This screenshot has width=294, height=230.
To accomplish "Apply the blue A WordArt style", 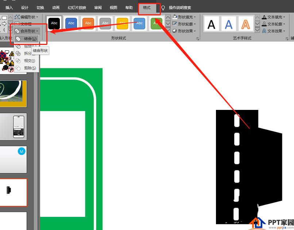I will (x=229, y=24).
